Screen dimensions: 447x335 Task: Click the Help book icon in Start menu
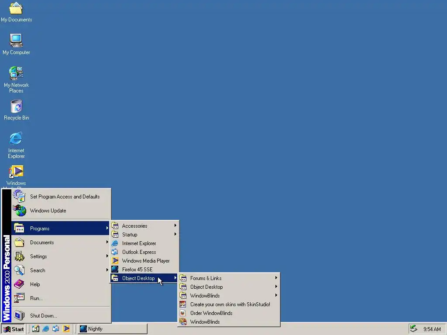(x=19, y=284)
